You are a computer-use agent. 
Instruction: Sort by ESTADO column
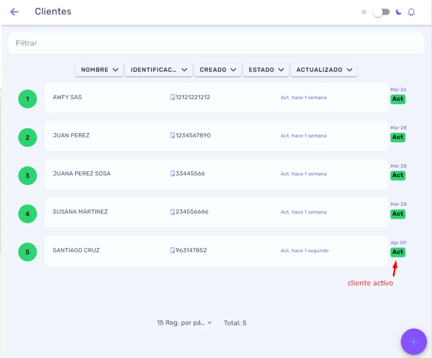point(266,70)
